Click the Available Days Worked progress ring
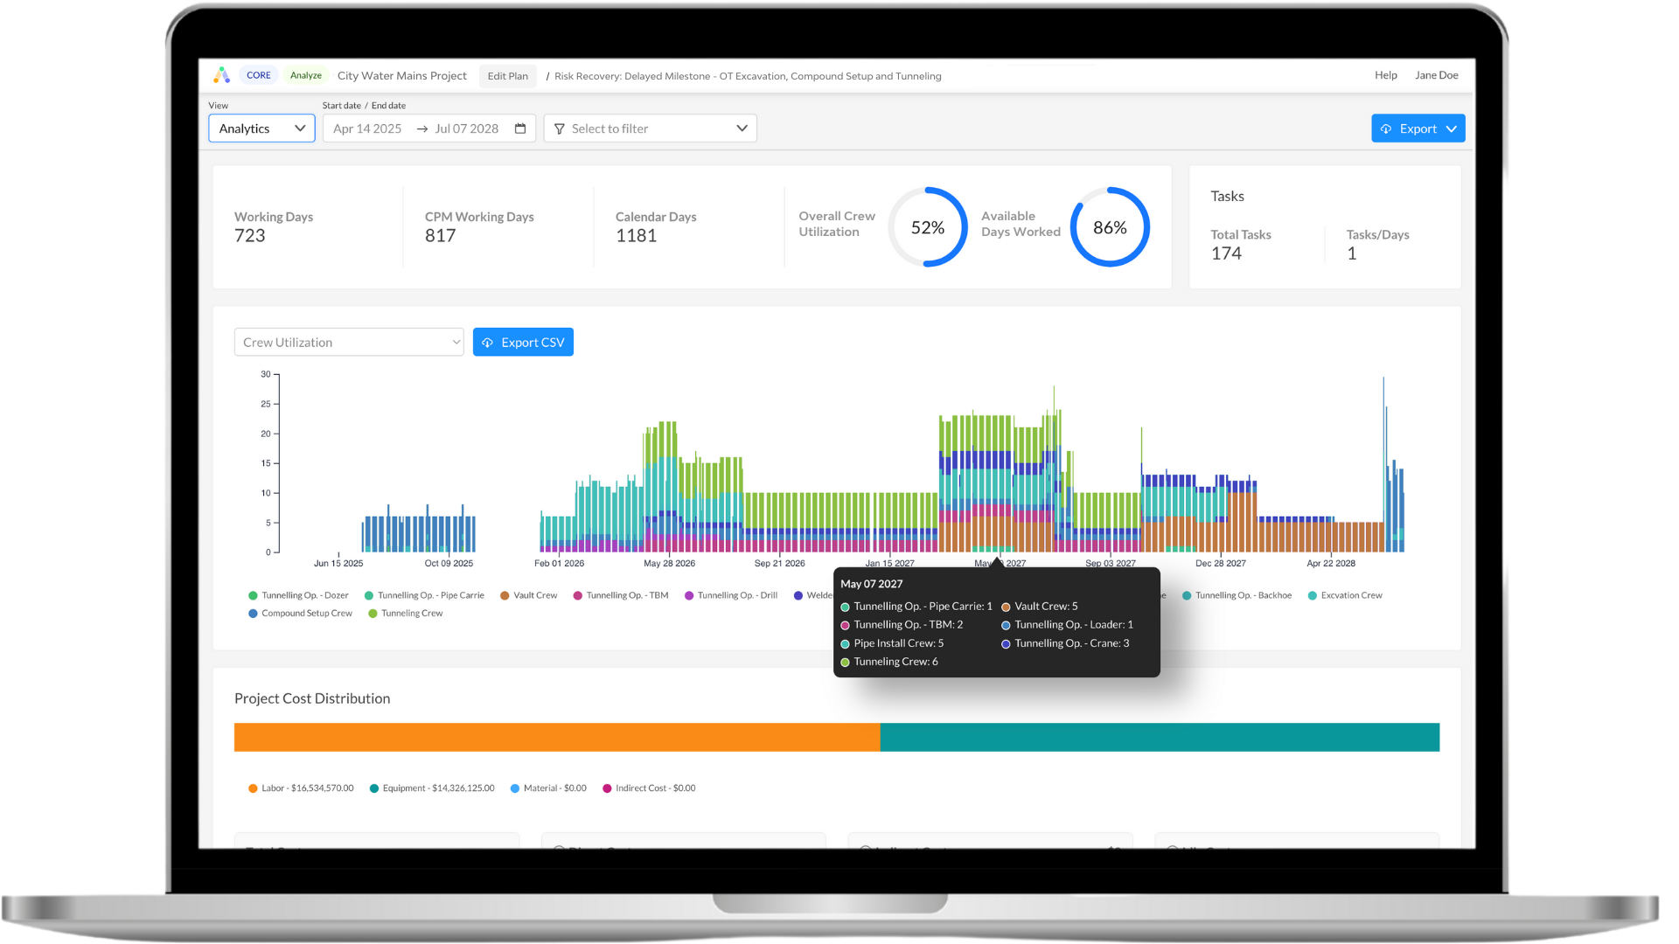This screenshot has height=944, width=1679. point(1109,227)
